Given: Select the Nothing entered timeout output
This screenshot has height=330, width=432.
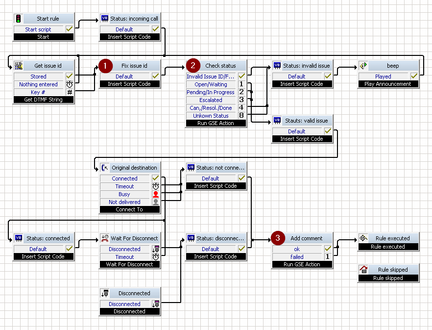Looking at the screenshot, I should [x=38, y=84].
